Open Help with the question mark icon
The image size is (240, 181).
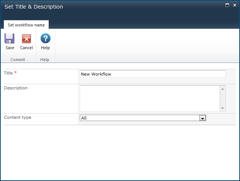45,38
